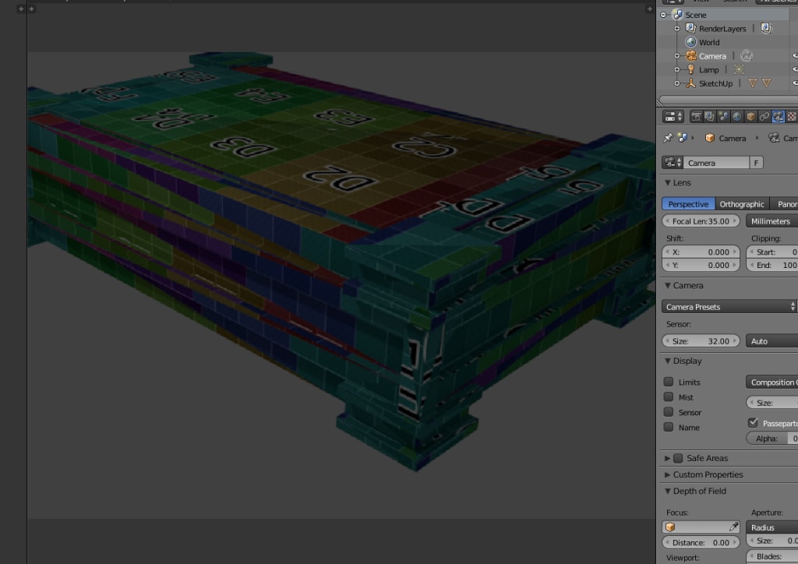Select the Perspective lens type
798x564 pixels.
pyautogui.click(x=688, y=204)
